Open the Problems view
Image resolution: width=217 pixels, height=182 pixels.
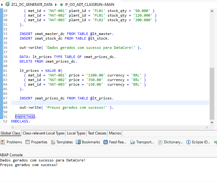[11, 142]
